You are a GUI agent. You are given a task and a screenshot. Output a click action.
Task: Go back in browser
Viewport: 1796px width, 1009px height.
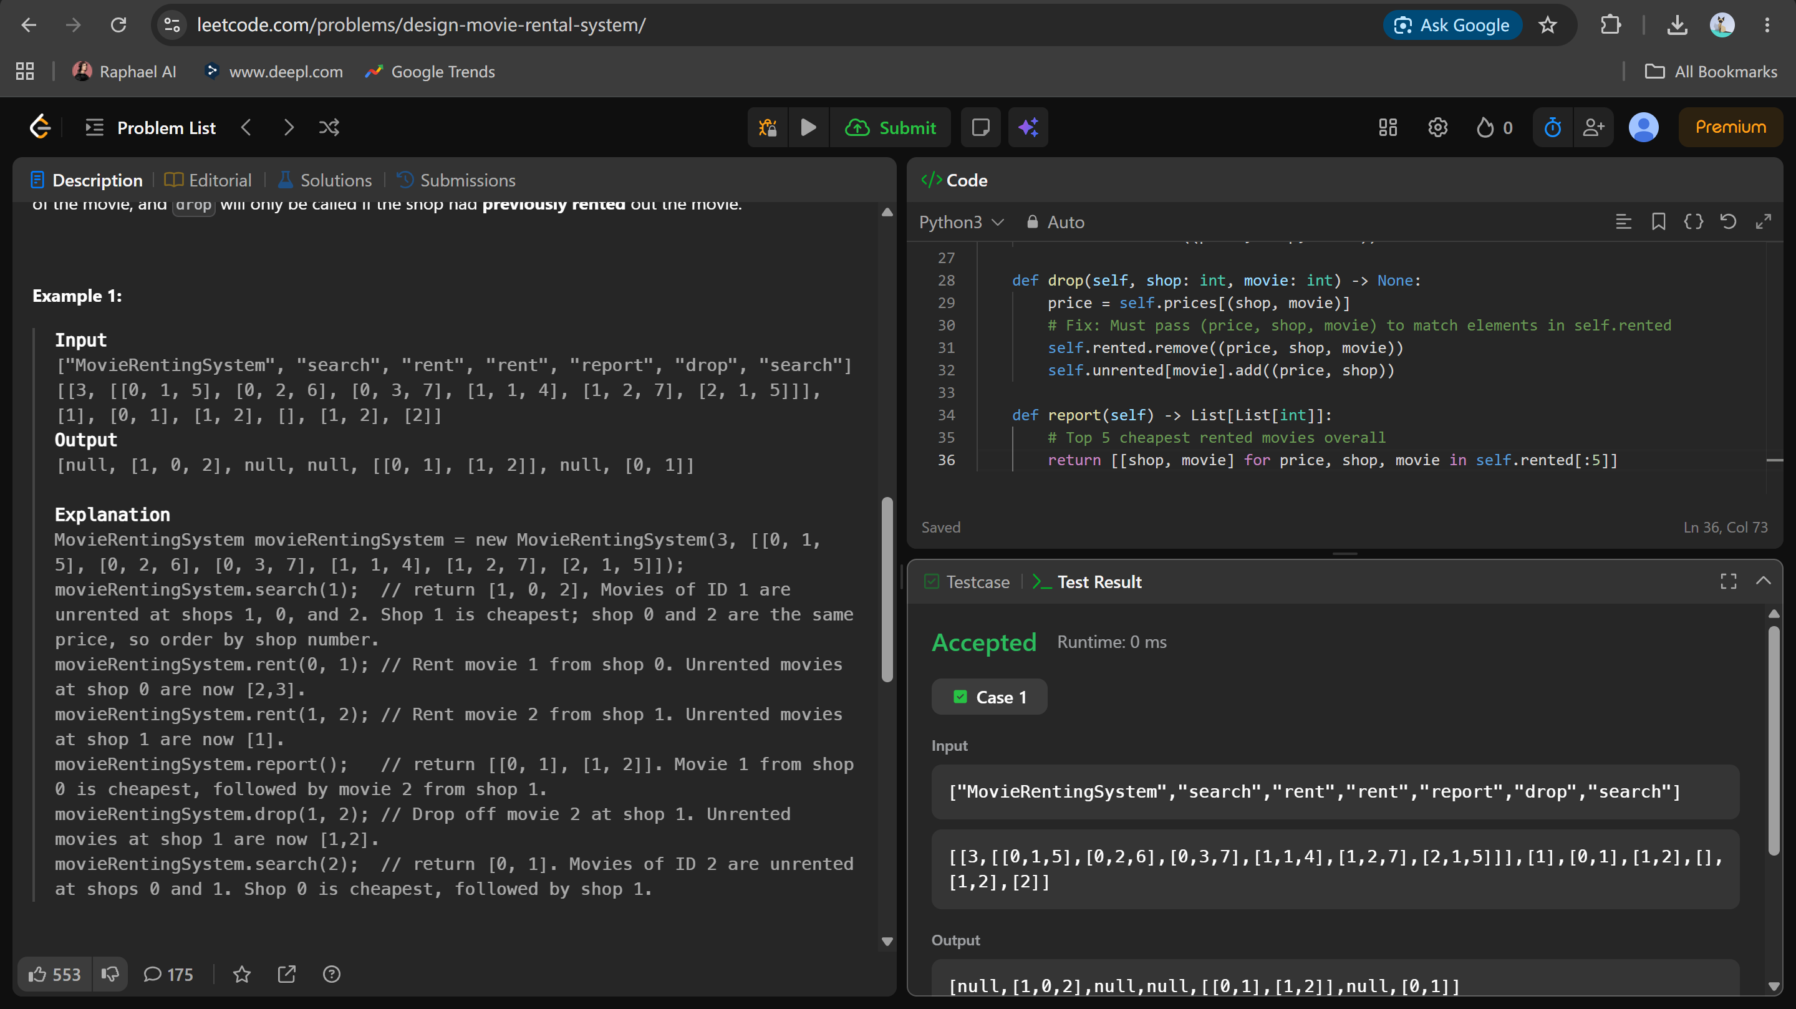[29, 25]
